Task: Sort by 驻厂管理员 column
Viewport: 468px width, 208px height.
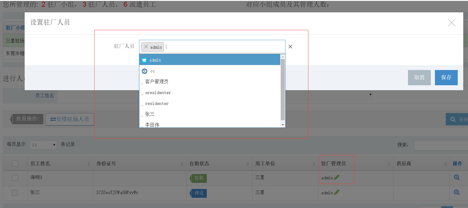Action: click(x=356, y=163)
